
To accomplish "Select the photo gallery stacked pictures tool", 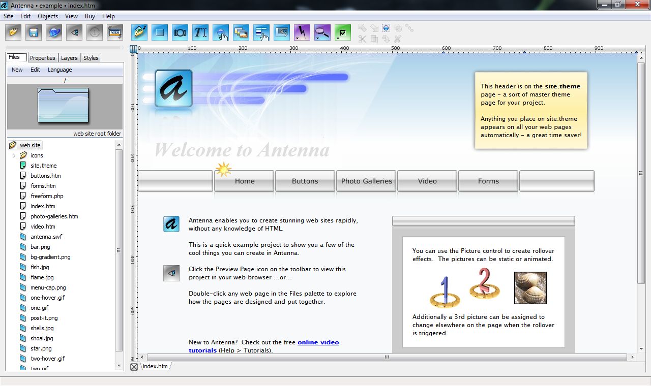I will (x=241, y=33).
